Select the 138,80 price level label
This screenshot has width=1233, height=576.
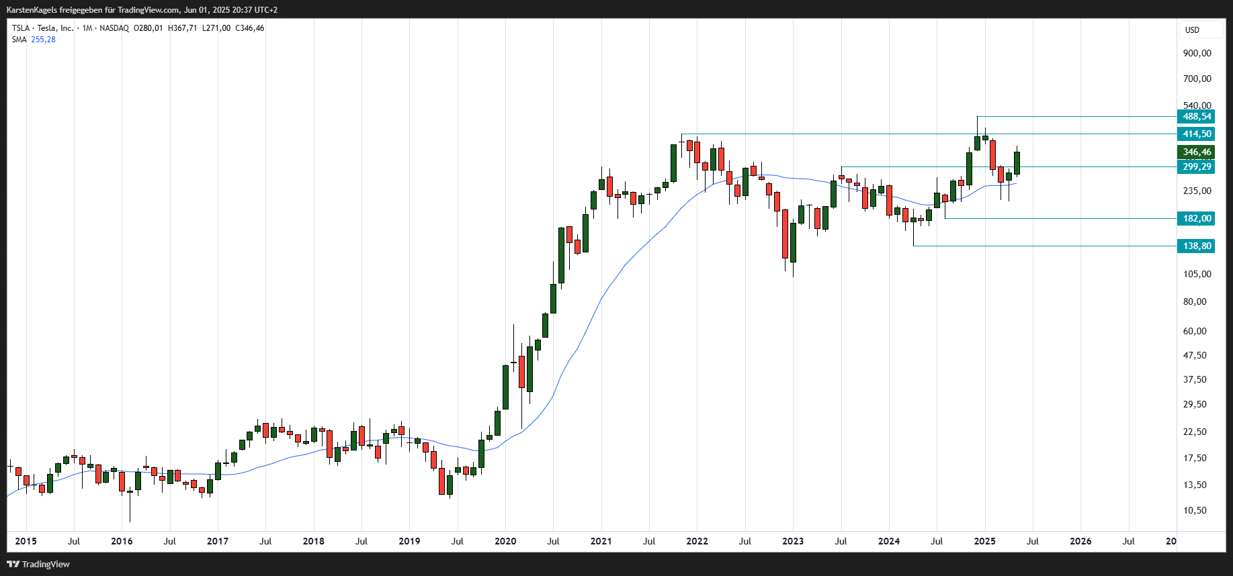(1196, 246)
